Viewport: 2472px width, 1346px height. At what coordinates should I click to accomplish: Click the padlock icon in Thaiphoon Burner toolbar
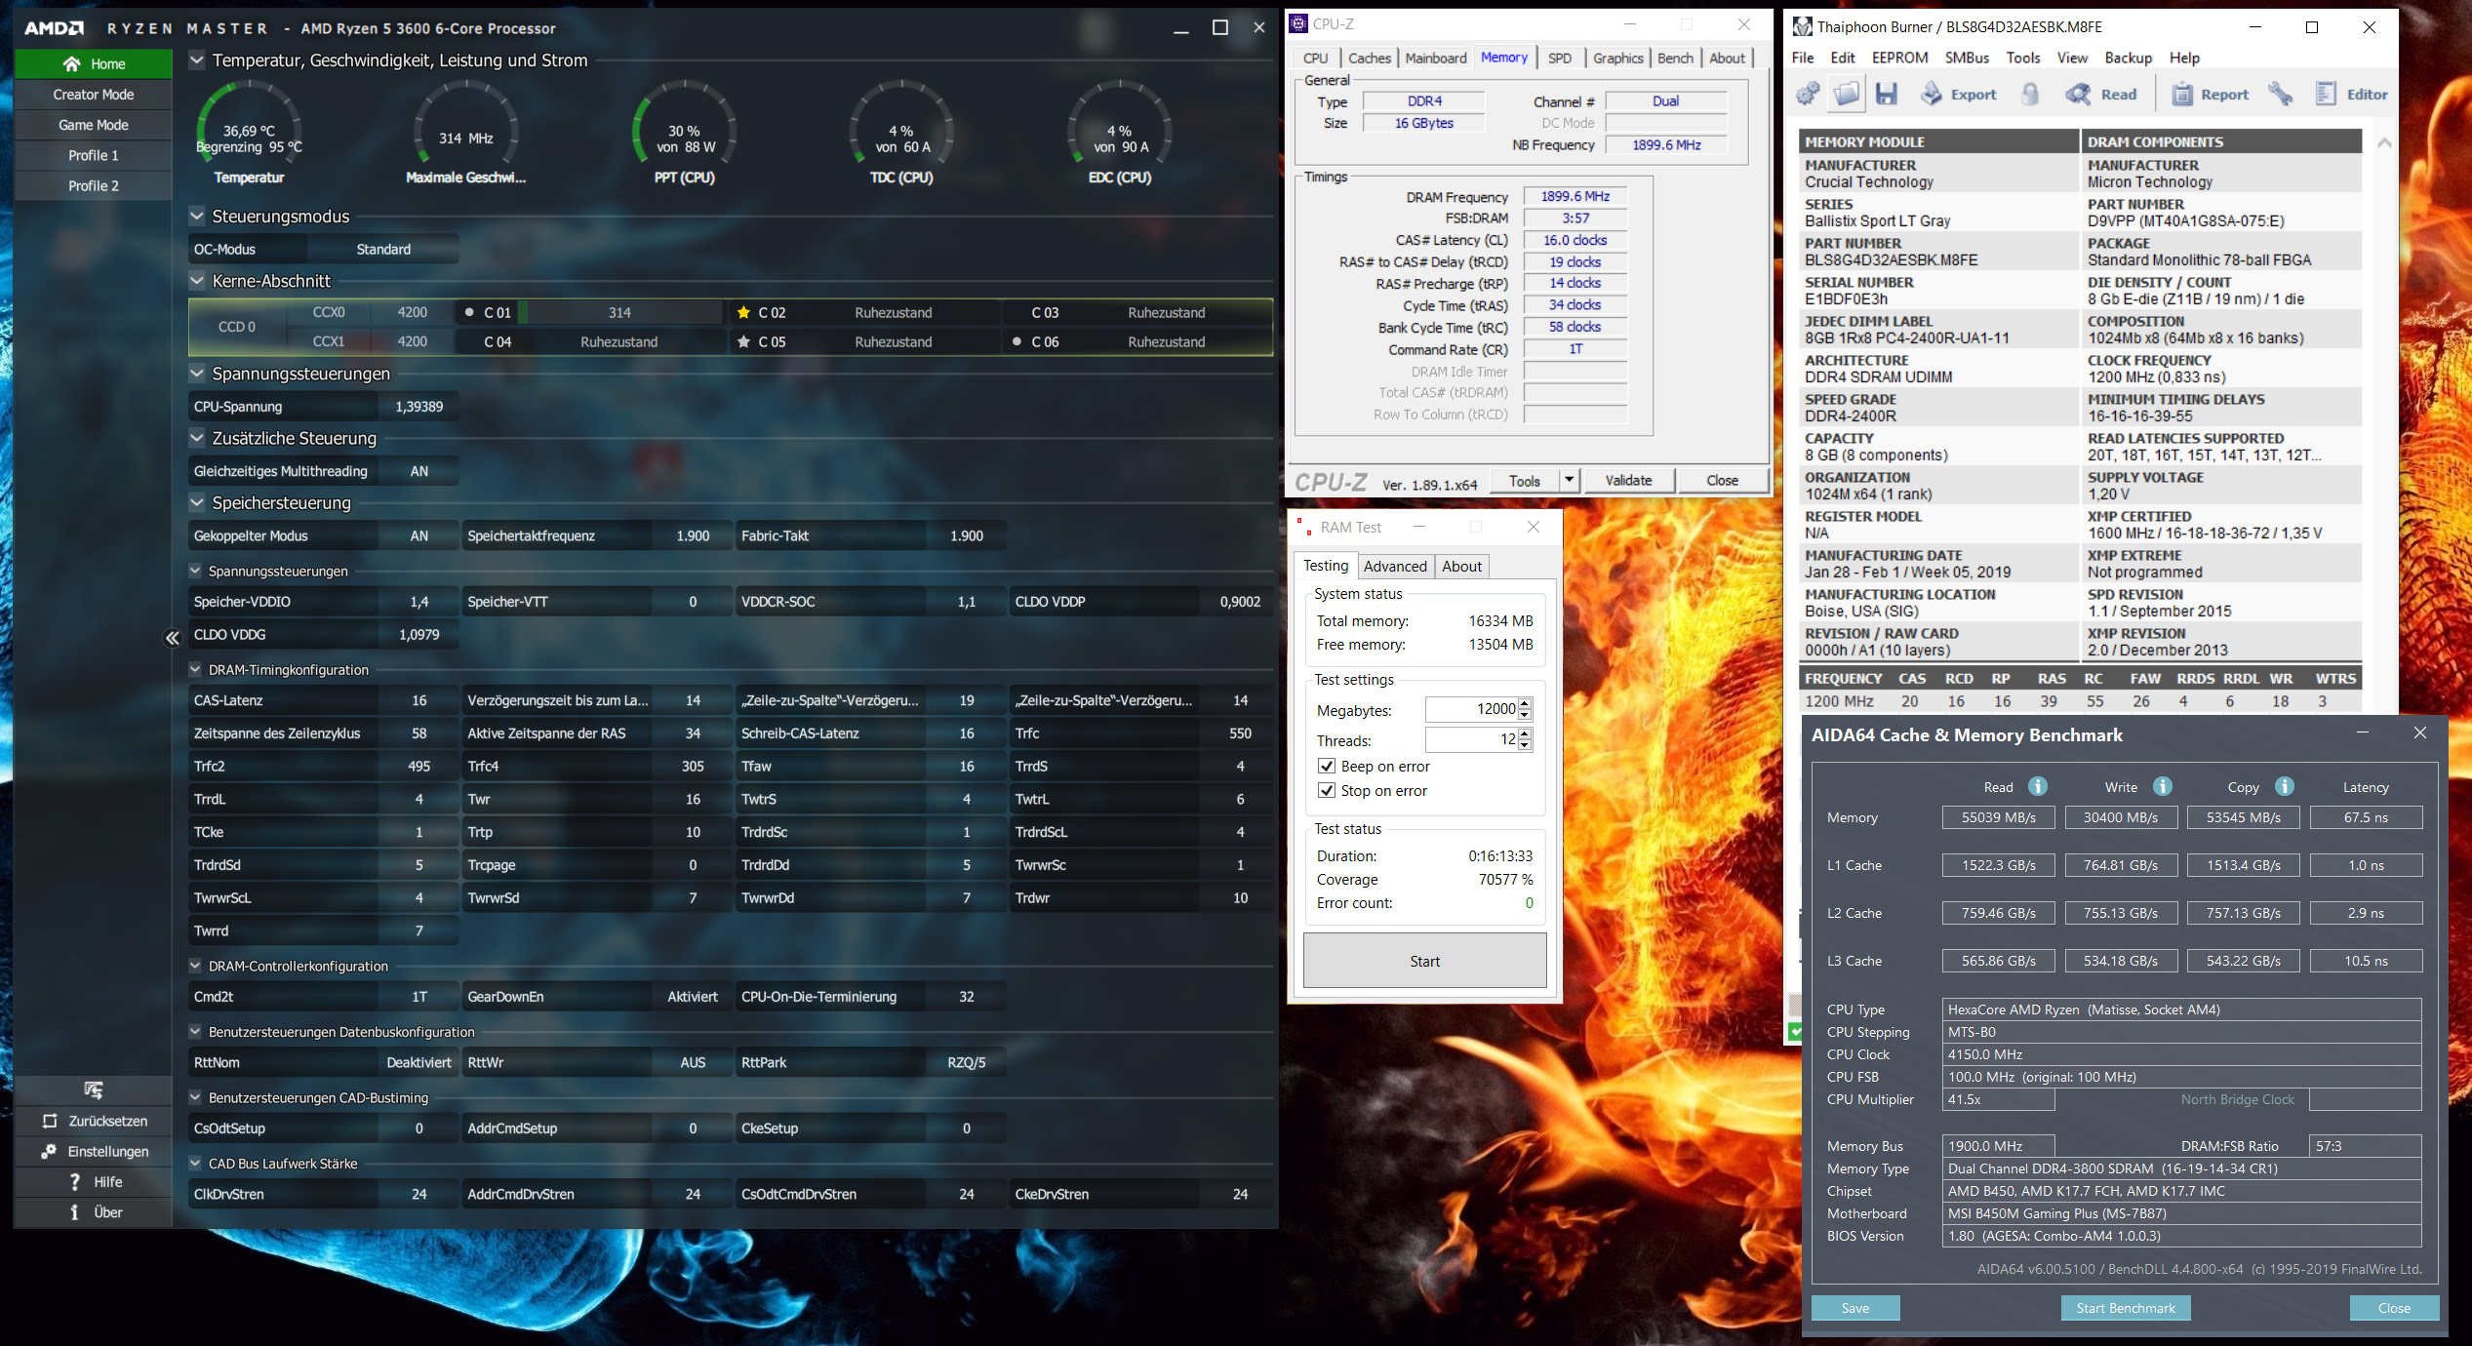[x=2030, y=94]
